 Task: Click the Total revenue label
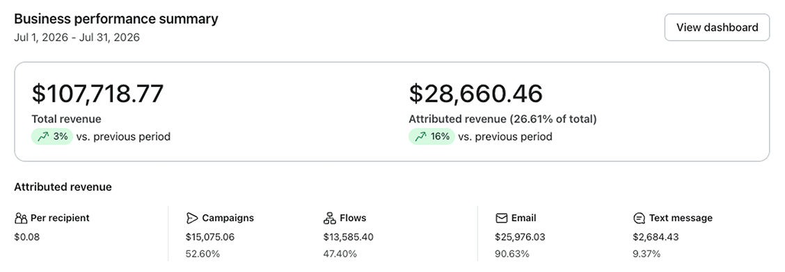pos(67,119)
